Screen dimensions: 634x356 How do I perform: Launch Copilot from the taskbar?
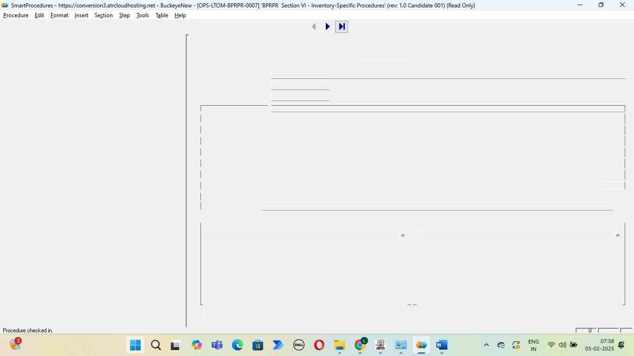[x=197, y=345]
